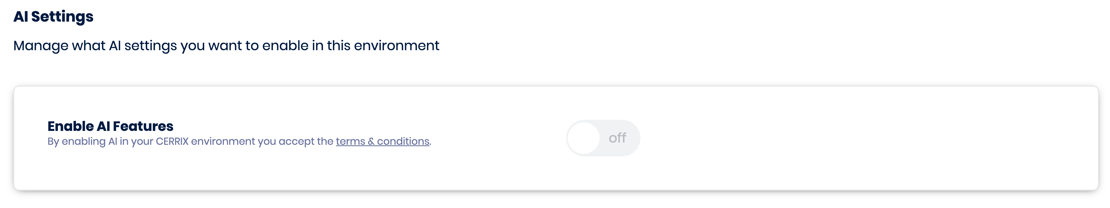Click the ampersand in "terms & conditions"
This screenshot has width=1110, height=208.
point(371,141)
